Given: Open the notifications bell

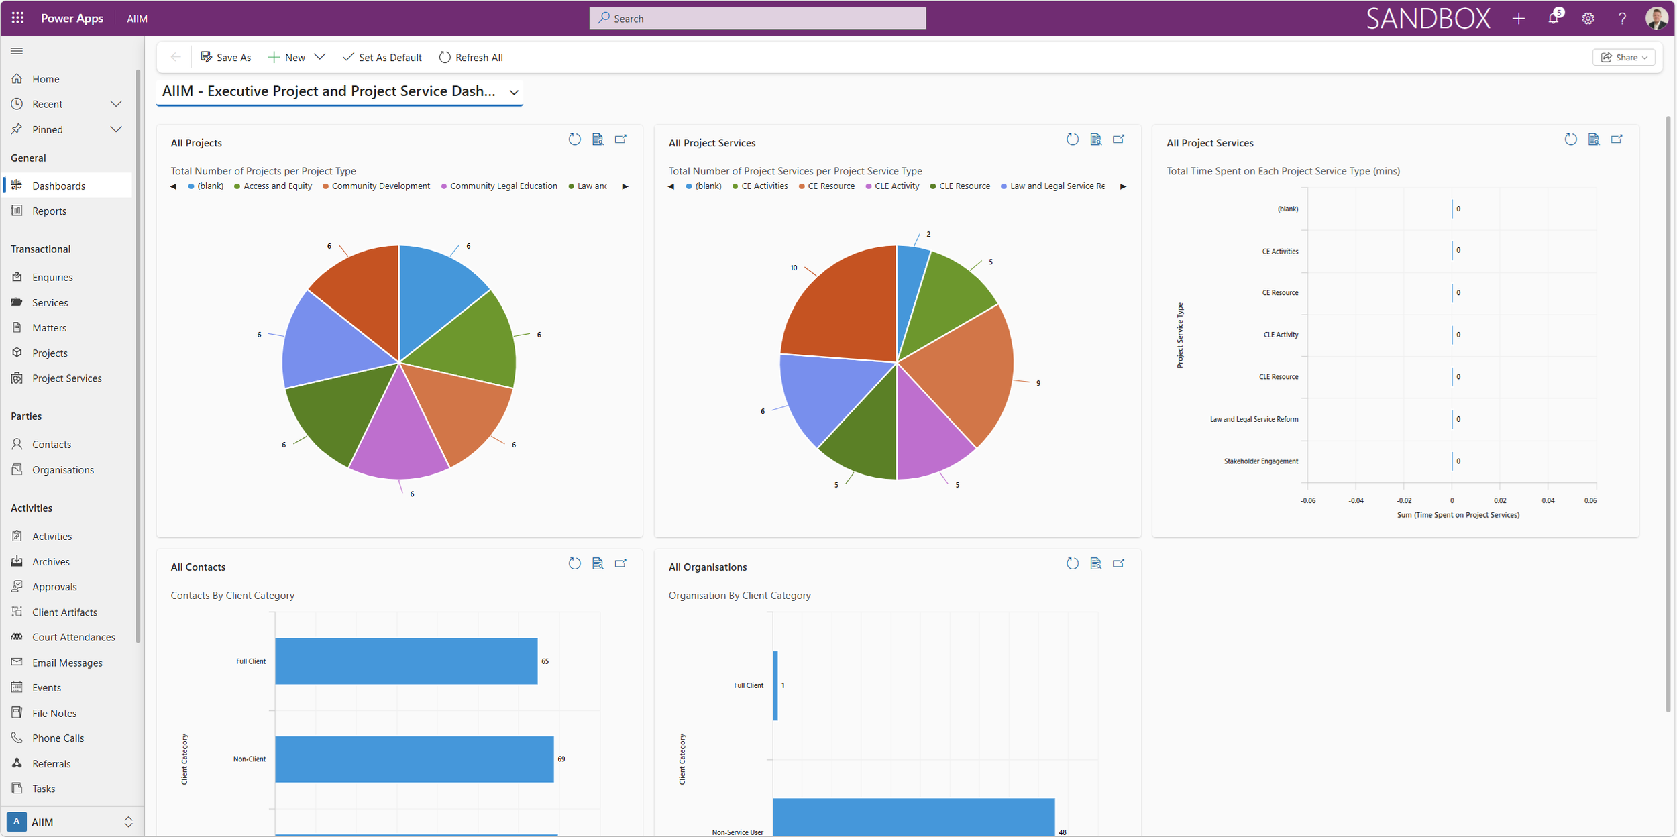Looking at the screenshot, I should point(1553,18).
